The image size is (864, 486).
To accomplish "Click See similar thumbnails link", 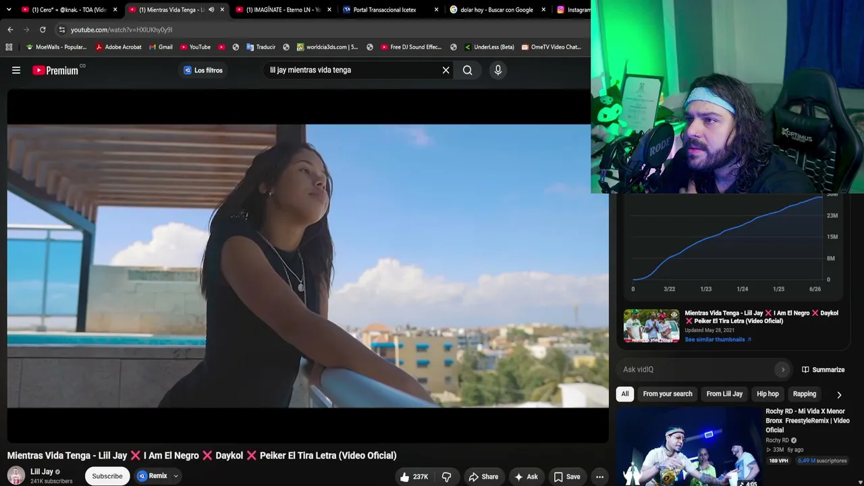I will 718,340.
